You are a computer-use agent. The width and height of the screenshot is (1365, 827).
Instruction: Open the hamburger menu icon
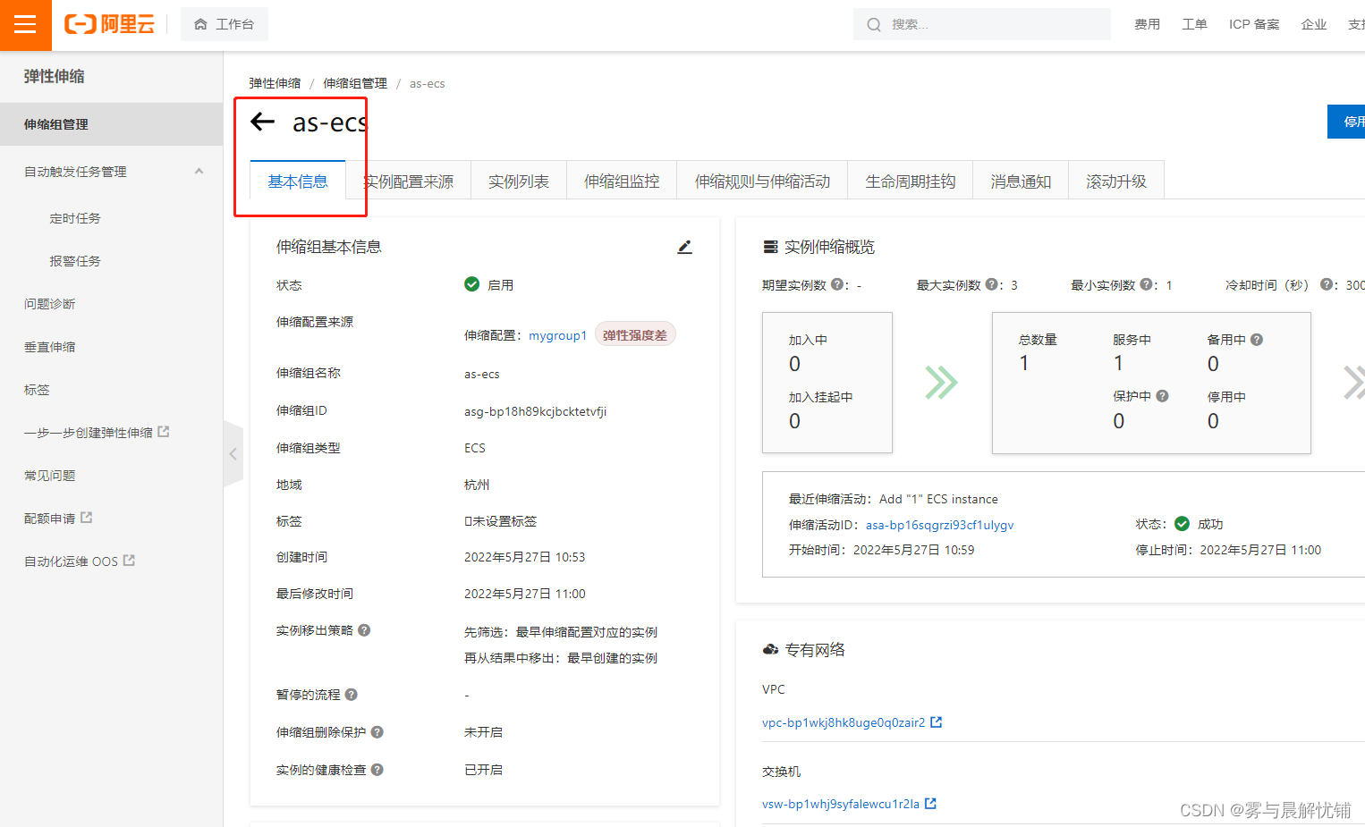click(x=25, y=25)
